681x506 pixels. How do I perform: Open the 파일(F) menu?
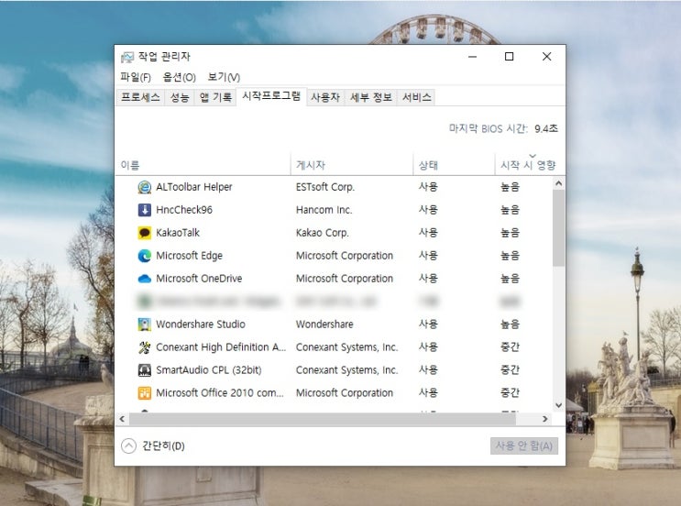pyautogui.click(x=136, y=77)
